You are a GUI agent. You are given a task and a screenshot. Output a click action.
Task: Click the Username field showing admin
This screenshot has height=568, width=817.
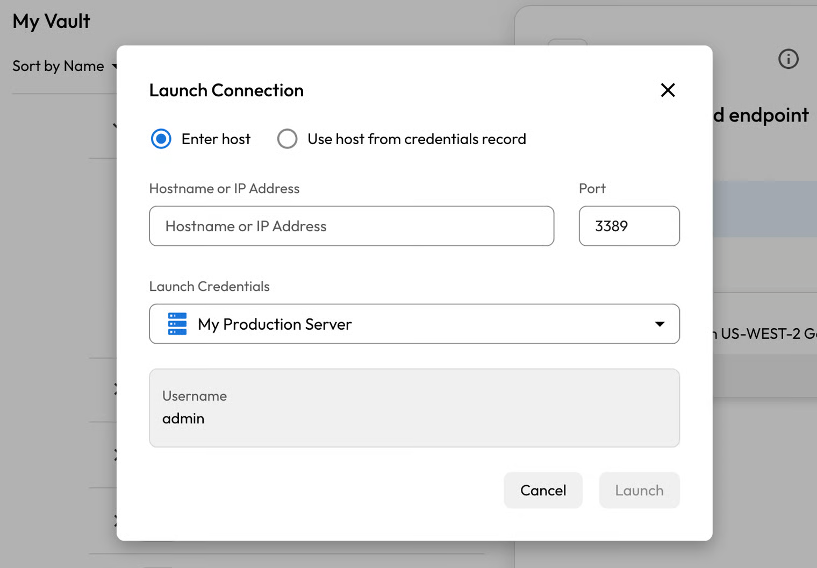click(x=414, y=408)
